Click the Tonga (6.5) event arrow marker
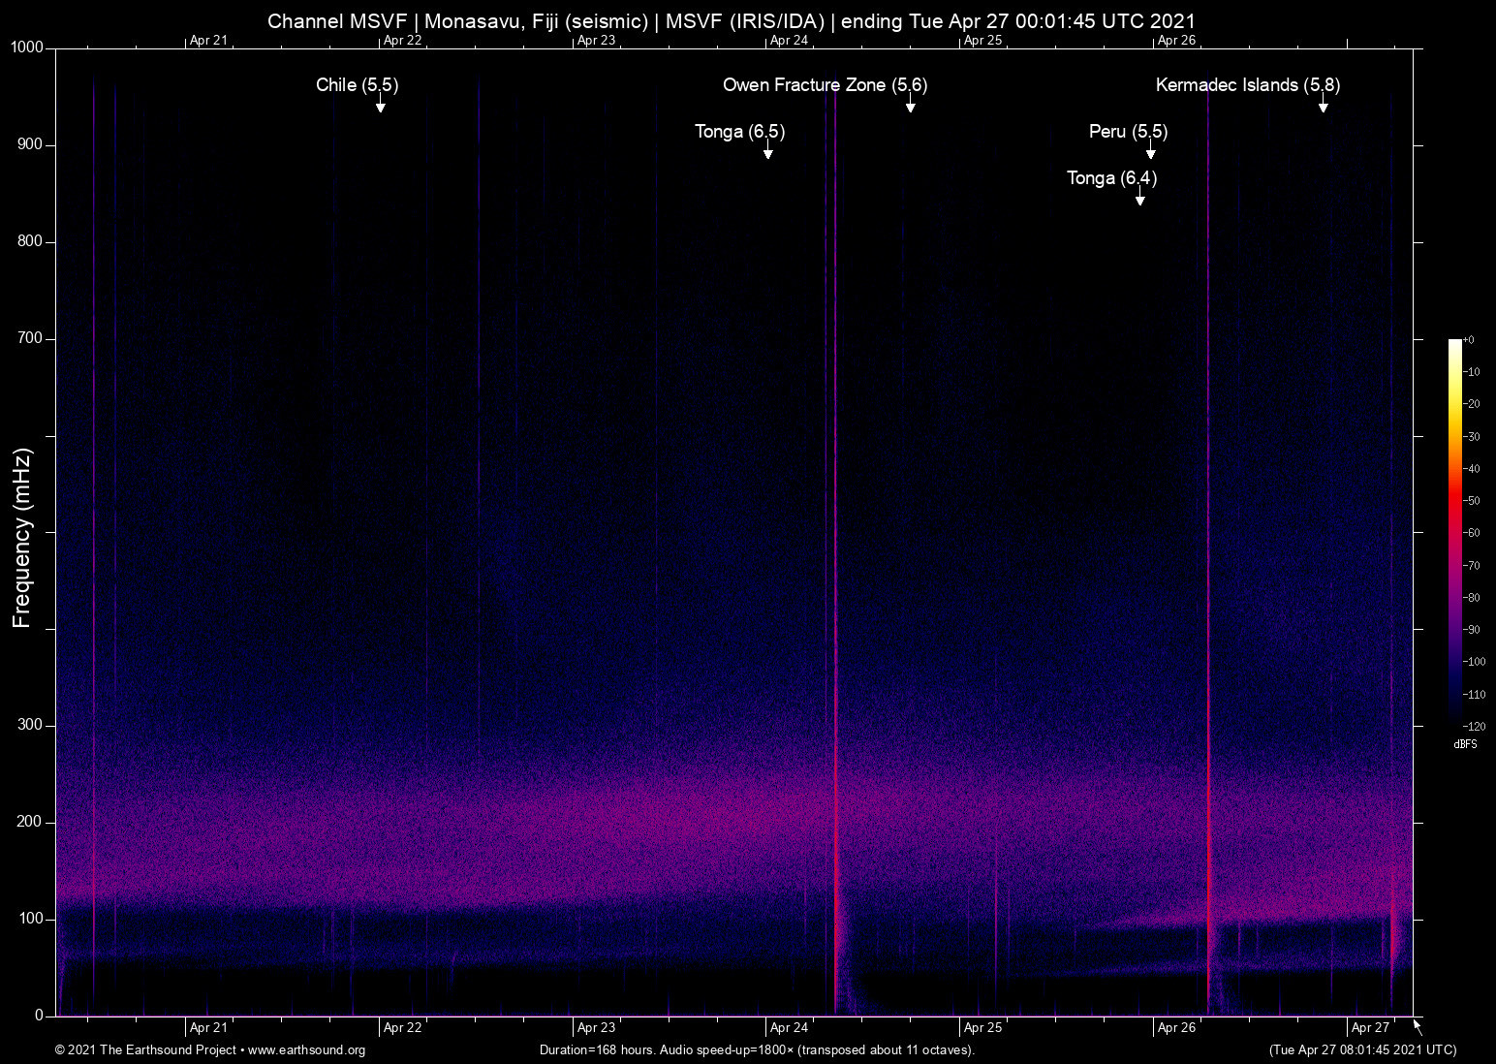The width and height of the screenshot is (1496, 1064). tap(768, 153)
